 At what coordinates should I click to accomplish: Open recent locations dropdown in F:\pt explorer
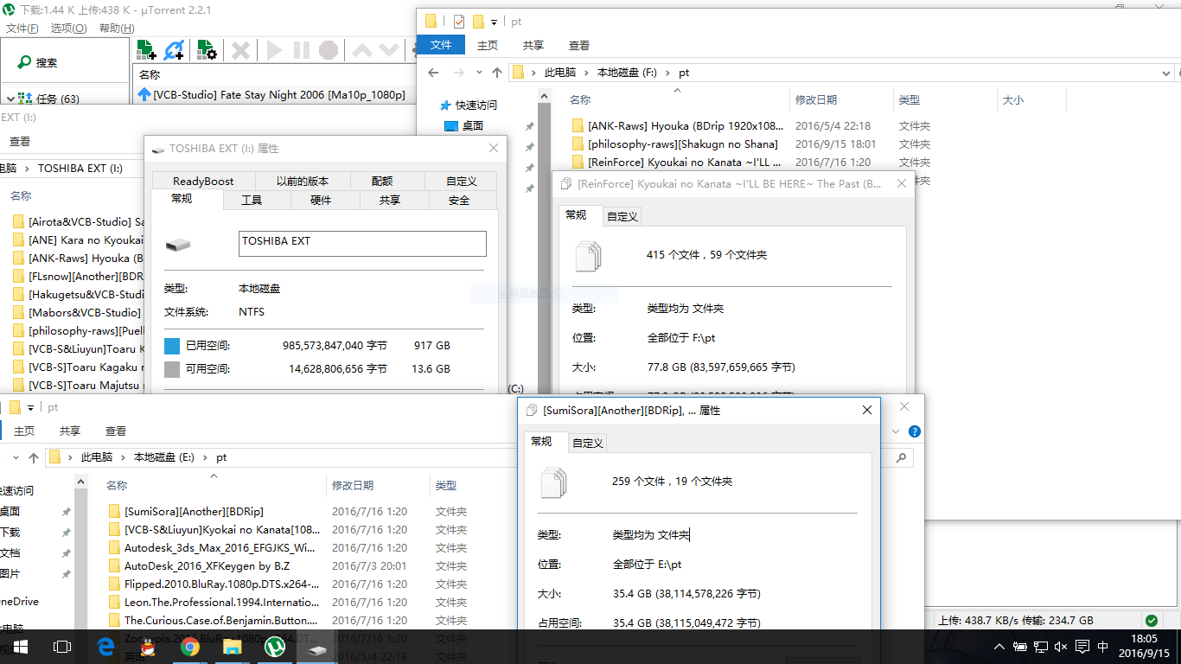point(480,73)
